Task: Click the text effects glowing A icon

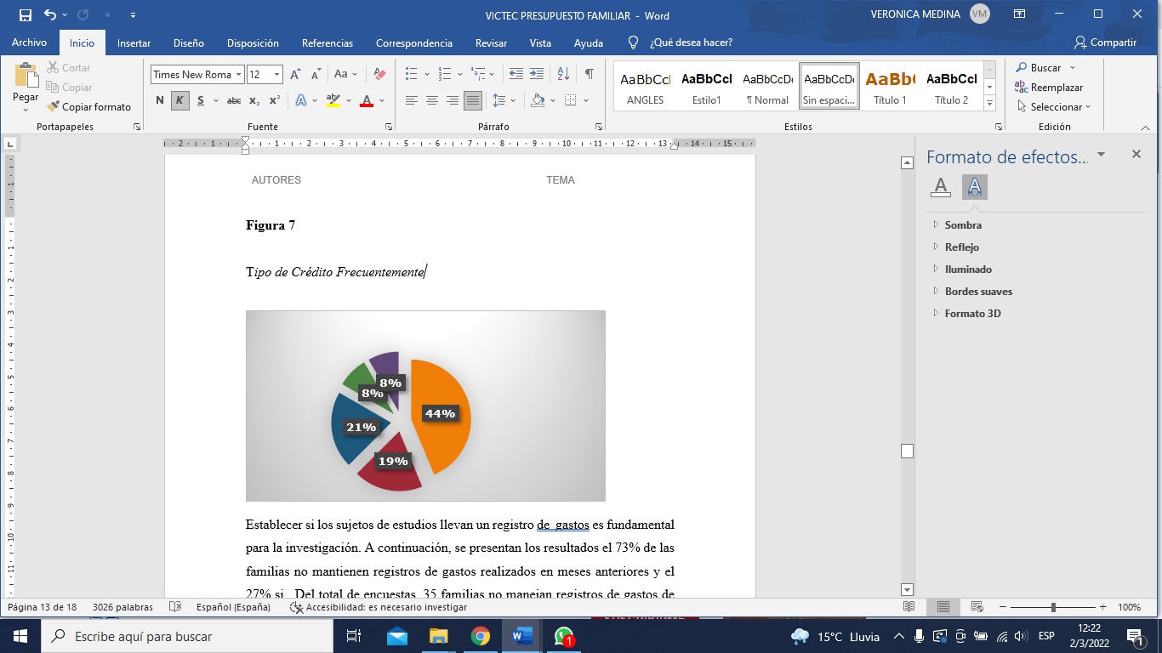Action: coord(301,100)
